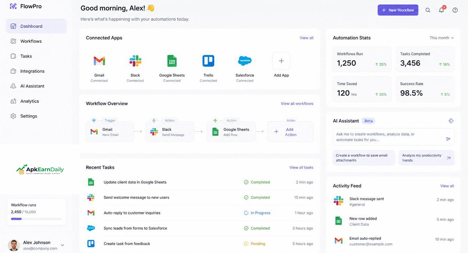Open Workflows in the sidebar
Viewport: 468px width, 253px height.
pyautogui.click(x=36, y=41)
